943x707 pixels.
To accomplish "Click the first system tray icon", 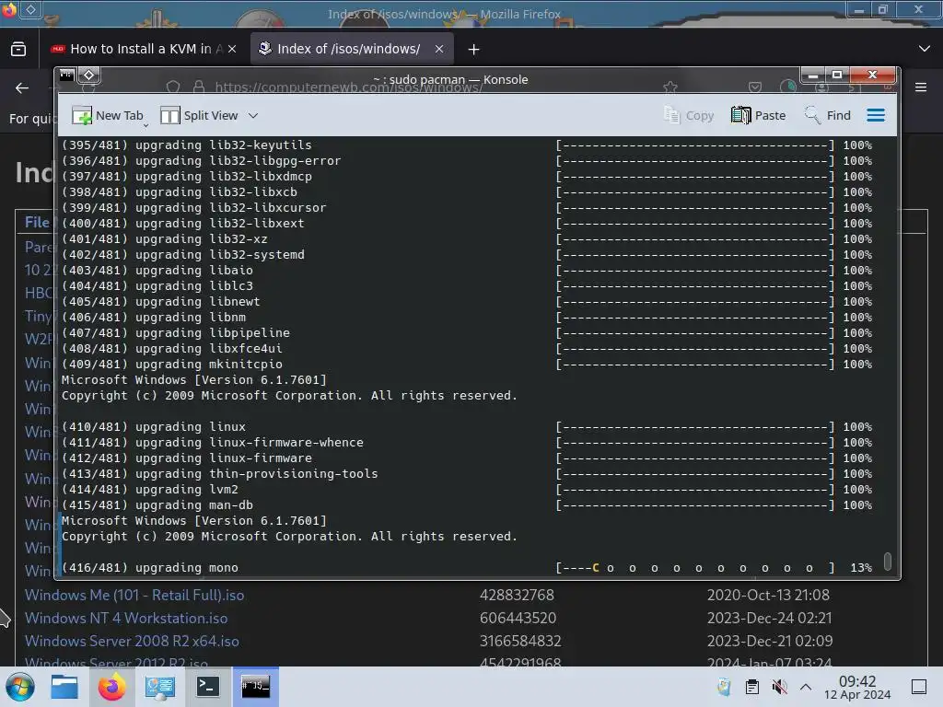I will tap(724, 687).
